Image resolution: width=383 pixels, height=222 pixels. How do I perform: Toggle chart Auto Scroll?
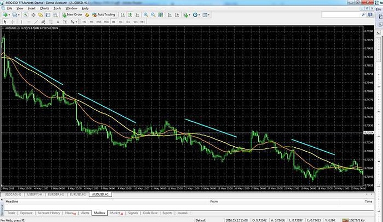pyautogui.click(x=169, y=15)
